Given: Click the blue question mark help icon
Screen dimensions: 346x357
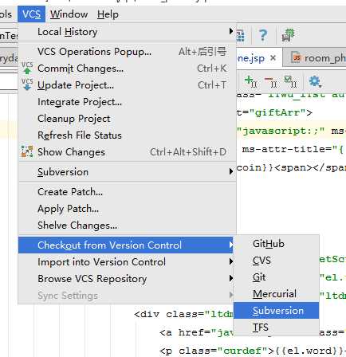Looking at the screenshot, I should click(x=263, y=35).
